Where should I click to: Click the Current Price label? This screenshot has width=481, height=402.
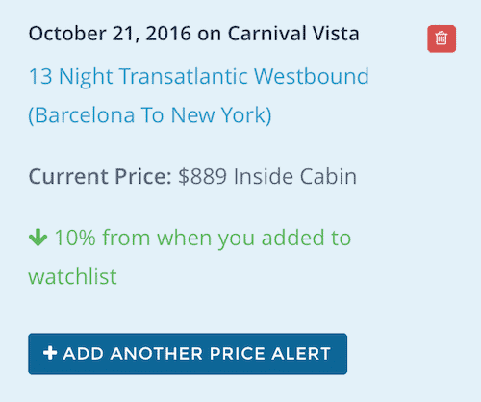(x=100, y=176)
